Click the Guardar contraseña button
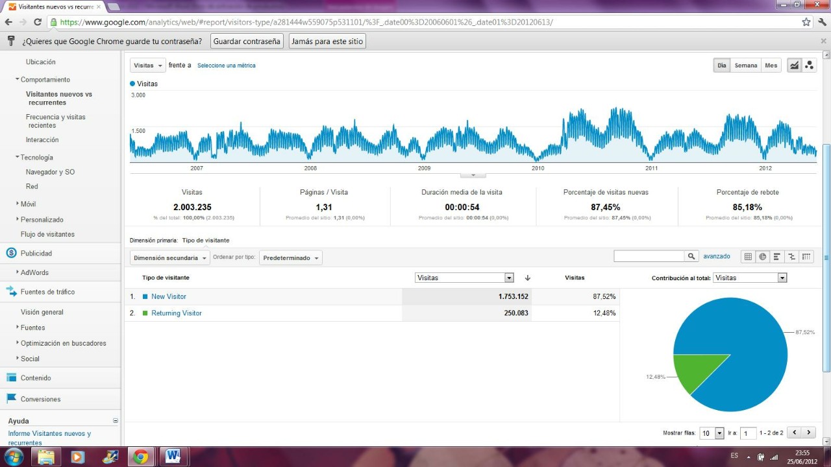831x467 pixels. (247, 42)
